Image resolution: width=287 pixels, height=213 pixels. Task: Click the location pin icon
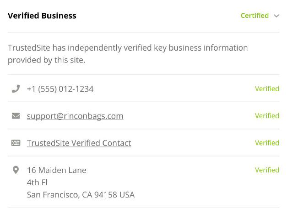coord(16,170)
